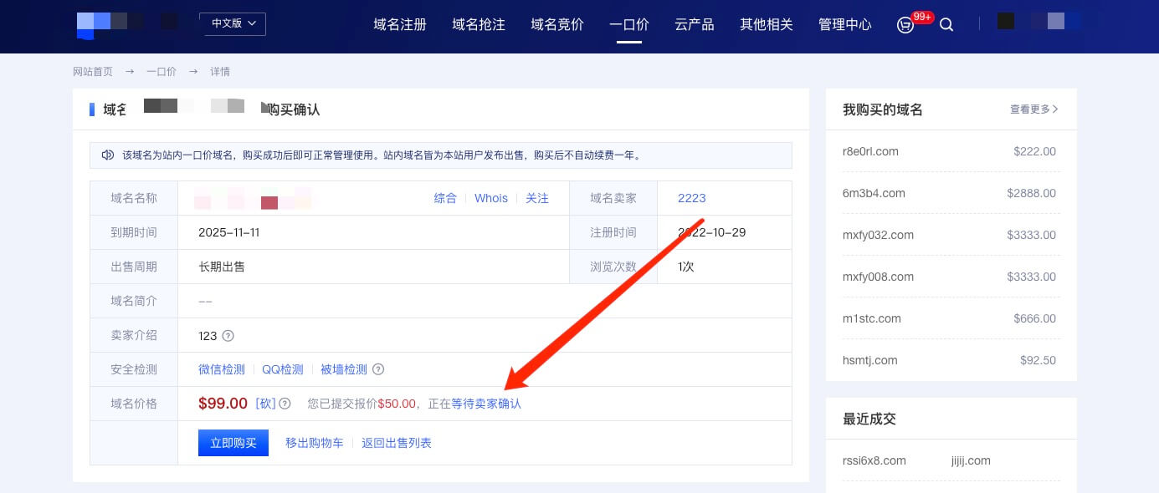Open search with the magnifier icon
The height and width of the screenshot is (493, 1159).
click(946, 25)
